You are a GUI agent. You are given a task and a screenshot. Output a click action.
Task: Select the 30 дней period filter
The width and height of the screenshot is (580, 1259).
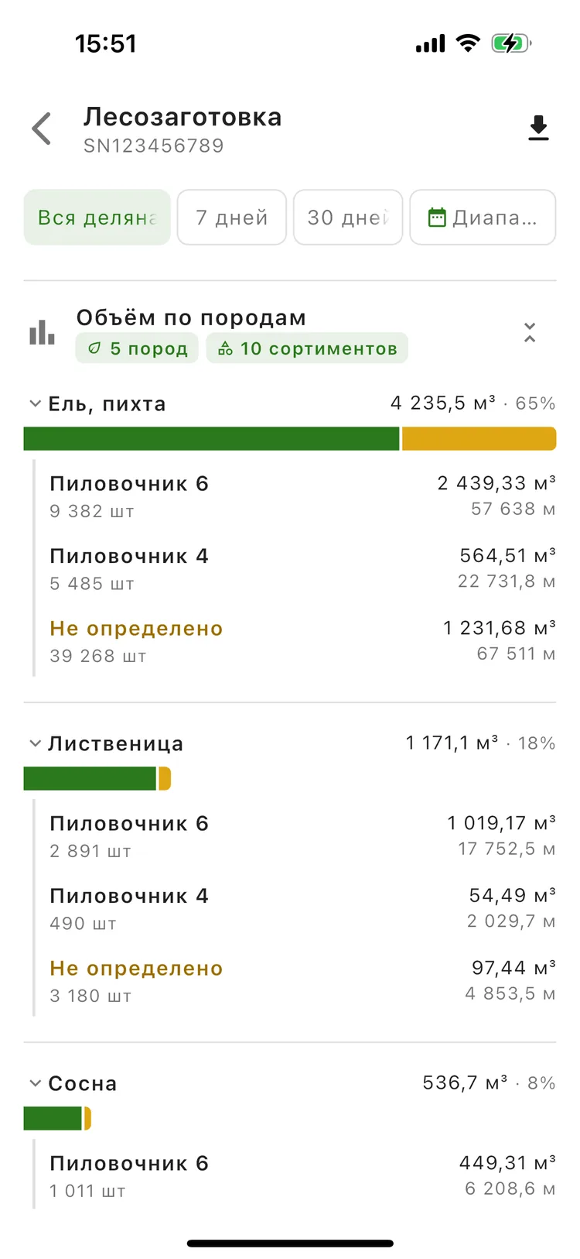(x=348, y=218)
